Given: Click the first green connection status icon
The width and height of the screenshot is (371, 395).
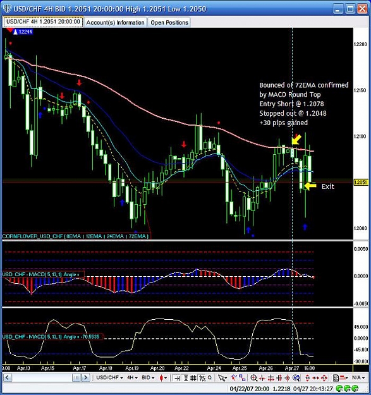Looking at the screenshot, I should (339, 389).
